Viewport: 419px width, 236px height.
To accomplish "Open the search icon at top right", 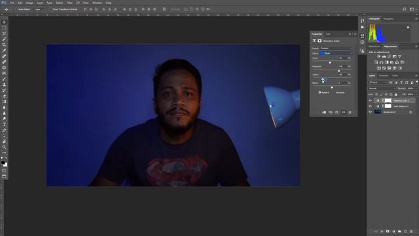I will [x=405, y=9].
